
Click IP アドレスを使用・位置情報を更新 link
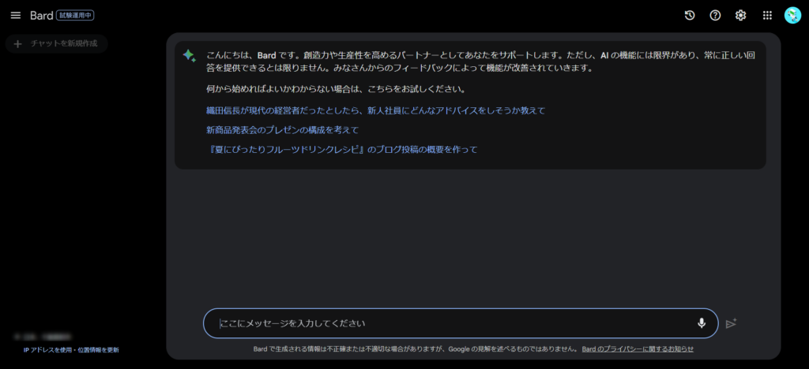coord(71,350)
